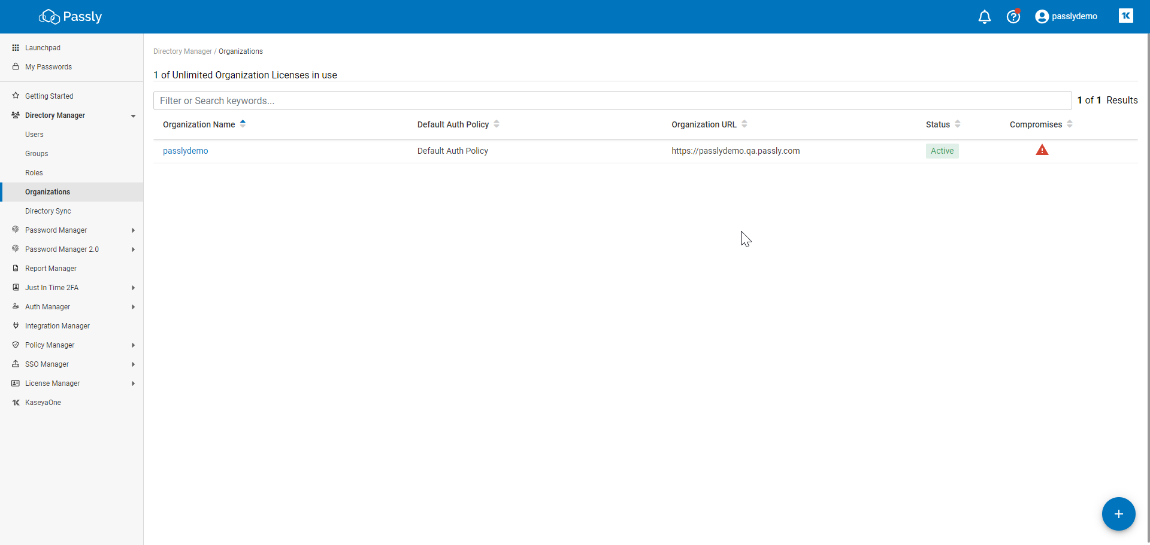This screenshot has width=1150, height=545.
Task: Click the Password Manager 2.0 fingerprint icon
Action: coord(16,249)
